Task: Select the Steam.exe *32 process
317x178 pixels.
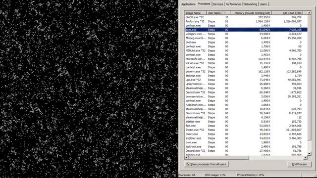Action: tap(246, 130)
